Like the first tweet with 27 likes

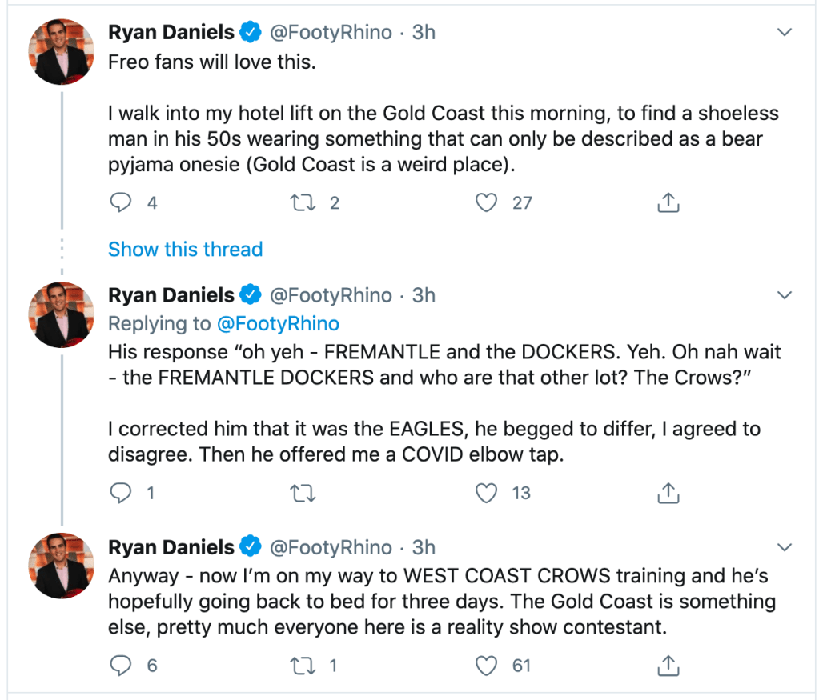[x=487, y=203]
